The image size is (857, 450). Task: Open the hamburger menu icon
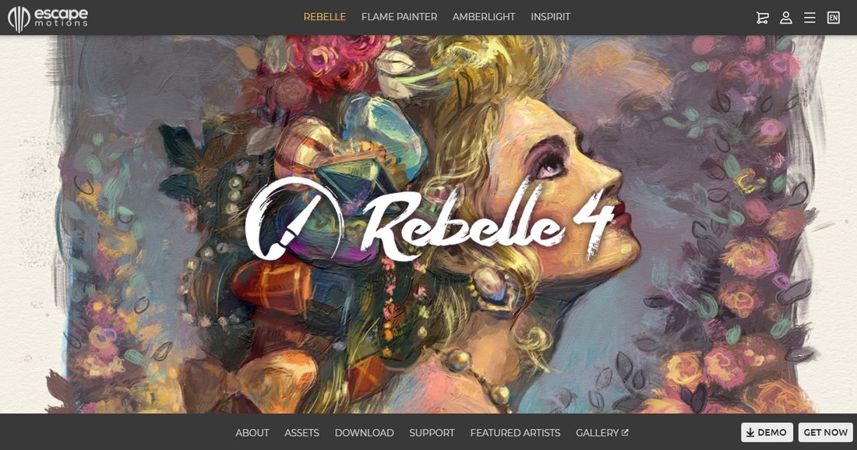[x=809, y=17]
